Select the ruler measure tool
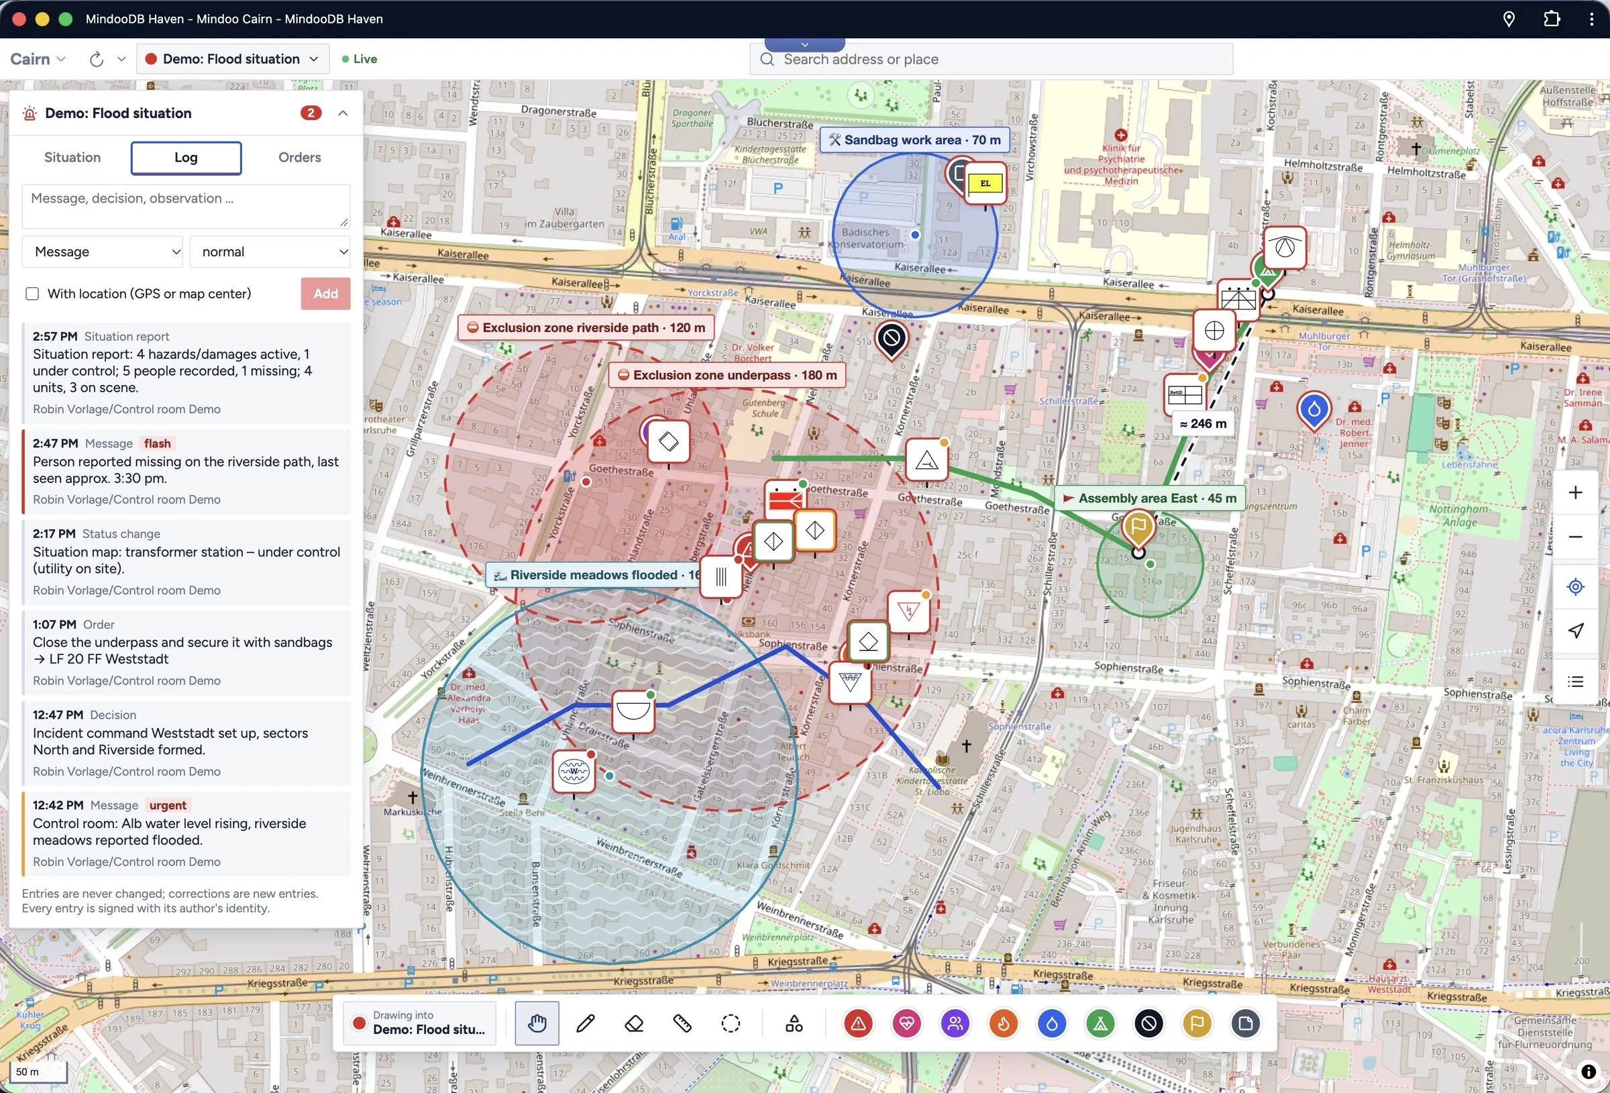This screenshot has width=1610, height=1093. click(x=682, y=1023)
